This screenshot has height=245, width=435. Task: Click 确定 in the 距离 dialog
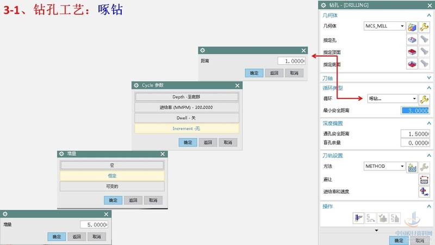click(x=254, y=73)
